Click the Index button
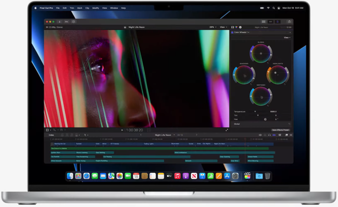This screenshot has width=338, height=207. coord(51,135)
